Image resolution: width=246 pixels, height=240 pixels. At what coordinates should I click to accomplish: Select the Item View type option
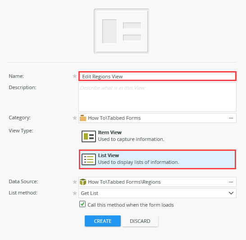point(157,136)
